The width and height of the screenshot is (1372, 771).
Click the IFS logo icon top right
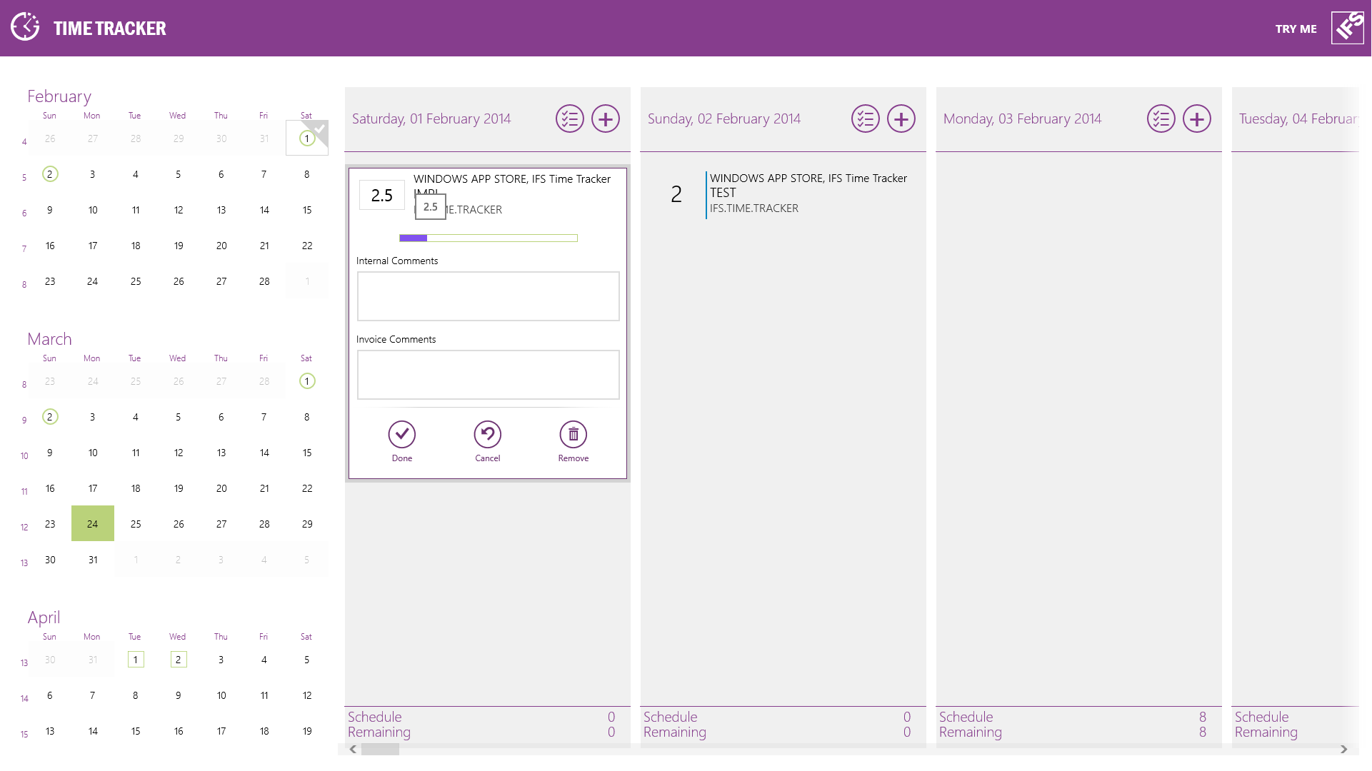1348,29
